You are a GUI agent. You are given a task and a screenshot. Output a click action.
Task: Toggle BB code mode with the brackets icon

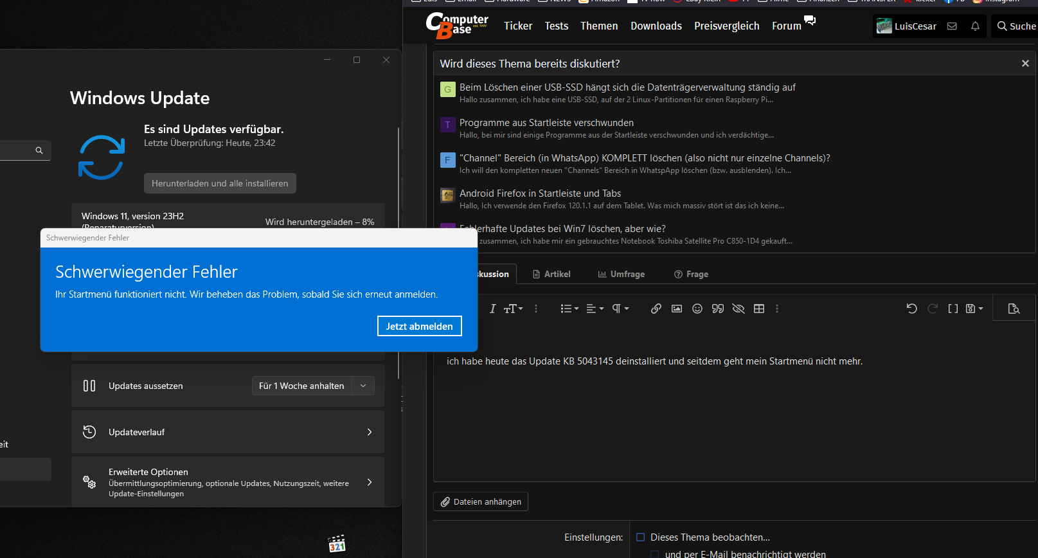click(x=953, y=309)
